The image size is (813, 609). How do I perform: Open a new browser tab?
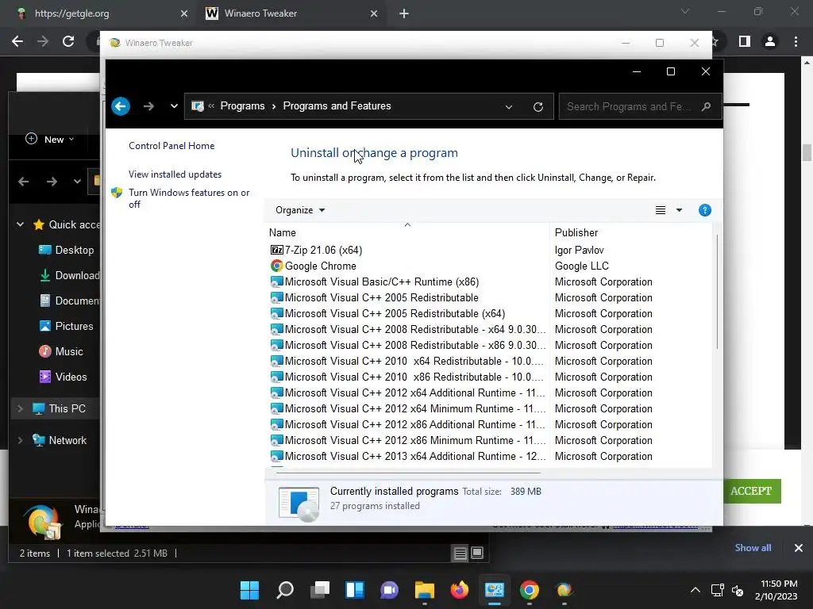pos(404,13)
